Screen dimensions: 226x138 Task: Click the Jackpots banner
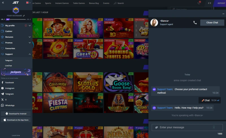tap(16, 72)
